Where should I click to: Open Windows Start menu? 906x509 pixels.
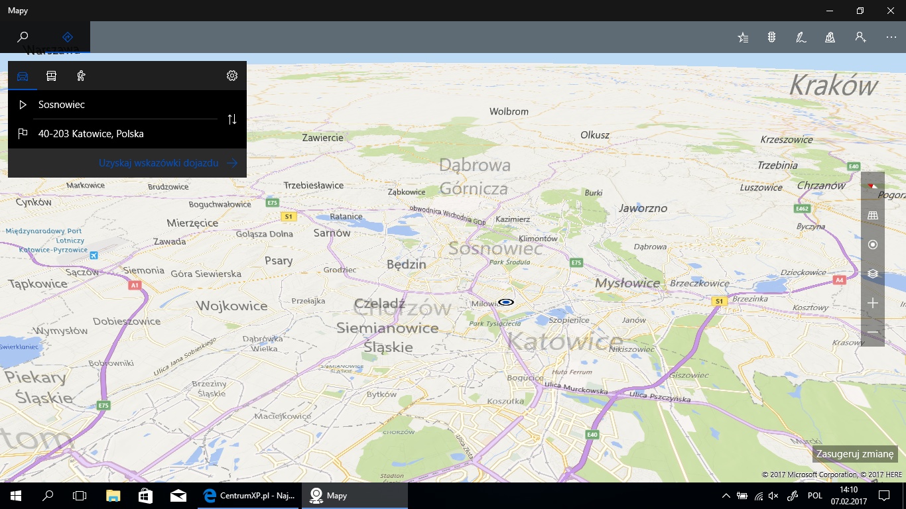(x=16, y=496)
